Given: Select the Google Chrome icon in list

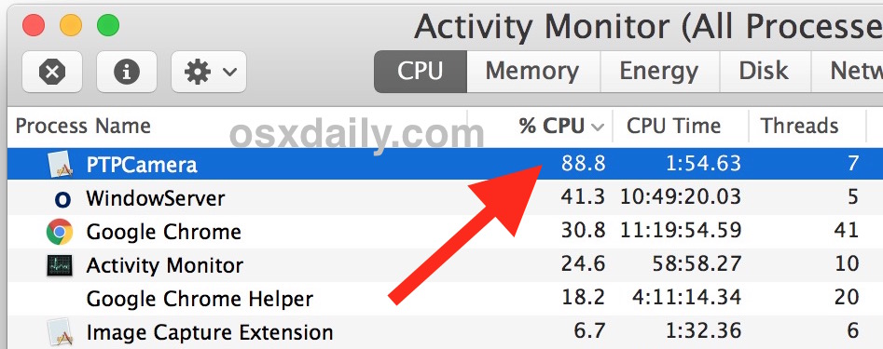Looking at the screenshot, I should (x=60, y=232).
